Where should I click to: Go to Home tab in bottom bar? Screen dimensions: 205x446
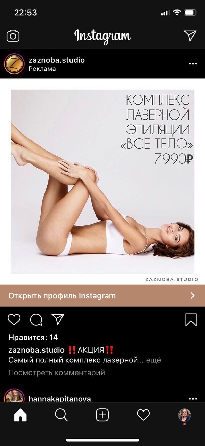coord(20,415)
